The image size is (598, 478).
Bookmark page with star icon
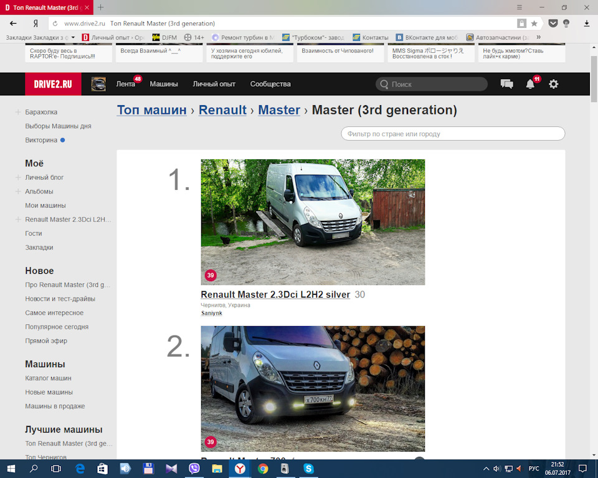534,24
